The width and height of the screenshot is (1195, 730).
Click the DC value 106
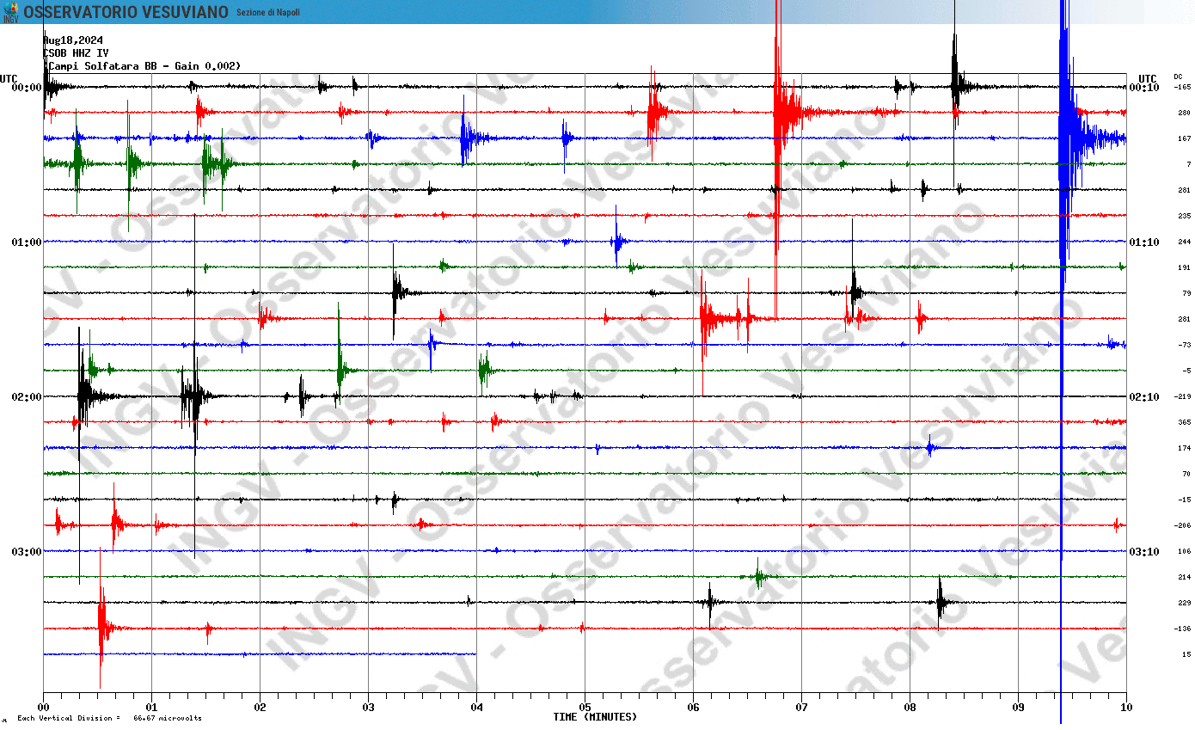coord(1185,551)
